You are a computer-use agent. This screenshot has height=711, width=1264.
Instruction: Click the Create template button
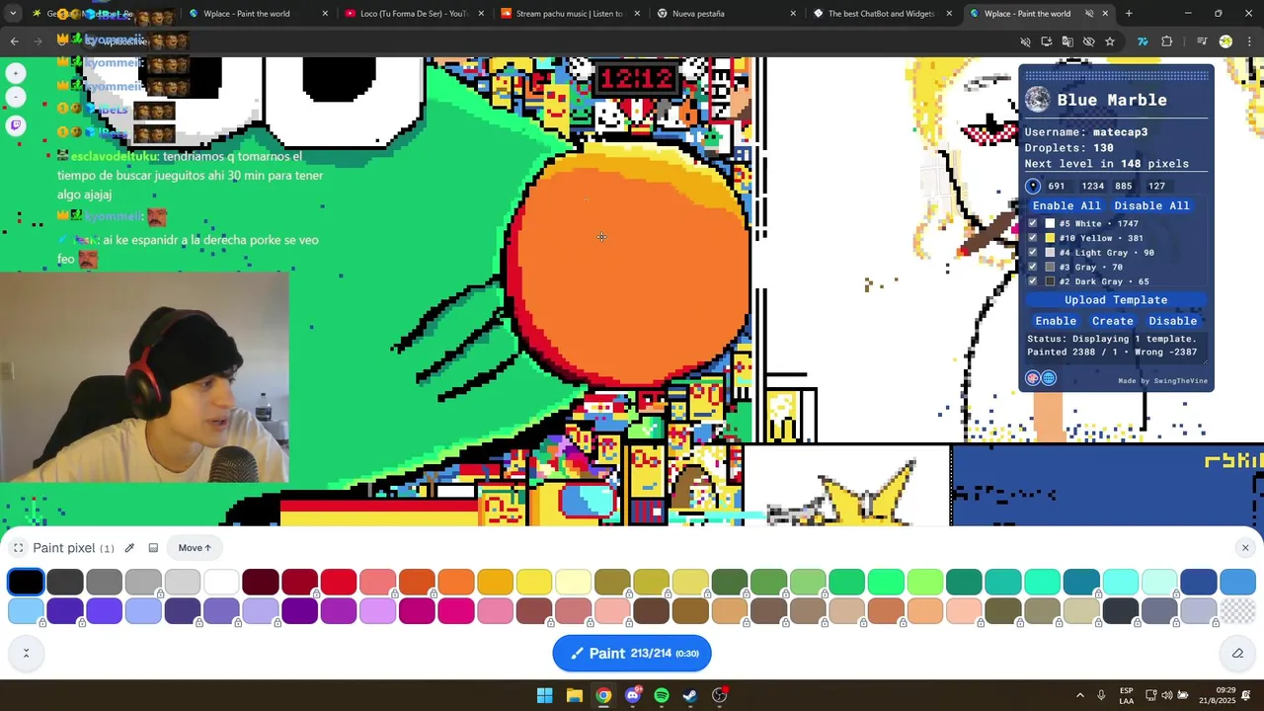pos(1112,321)
